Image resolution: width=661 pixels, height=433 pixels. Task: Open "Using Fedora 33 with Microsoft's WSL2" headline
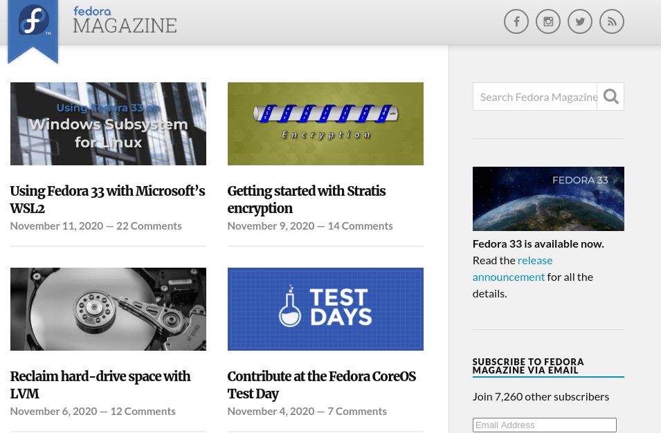107,199
